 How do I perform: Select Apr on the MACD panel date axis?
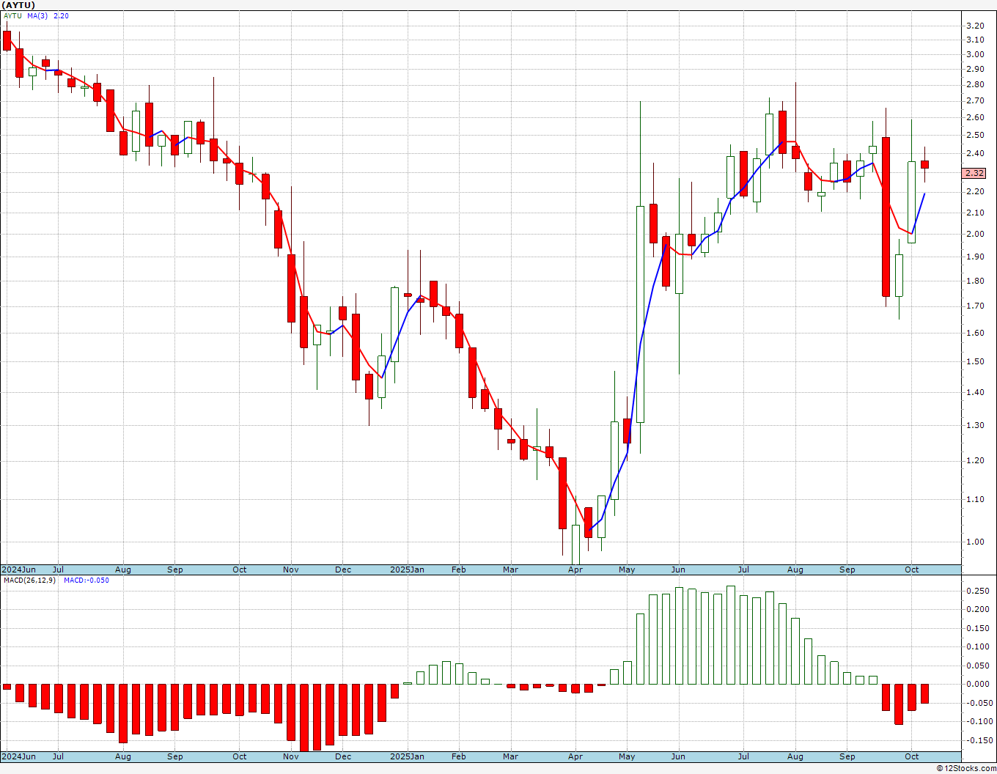575,756
